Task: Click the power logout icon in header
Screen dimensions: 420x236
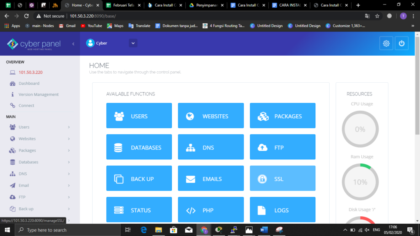Action: 402,43
